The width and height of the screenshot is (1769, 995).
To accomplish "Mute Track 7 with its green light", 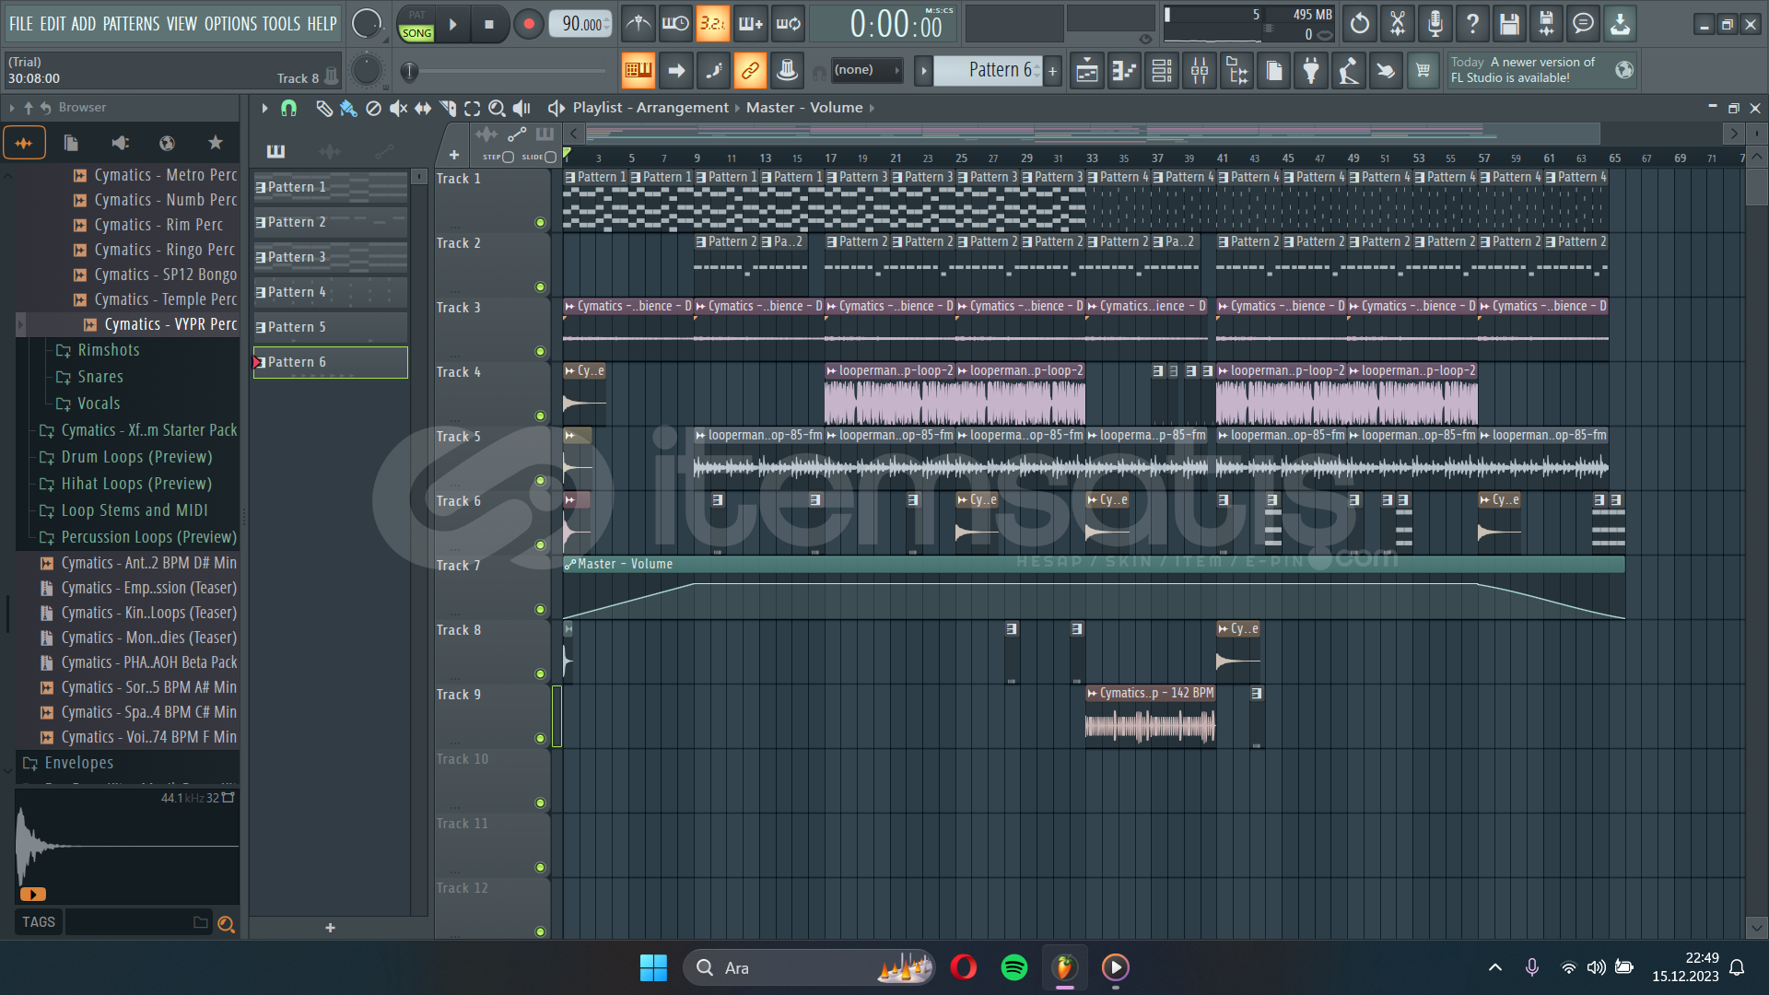I will (x=540, y=610).
